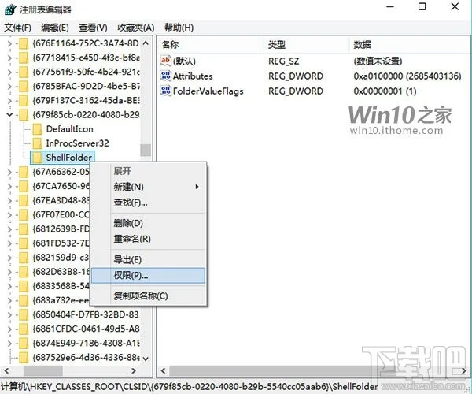472x394 pixels.
Task: Select the DefaultIcon folder icon
Action: click(x=37, y=129)
